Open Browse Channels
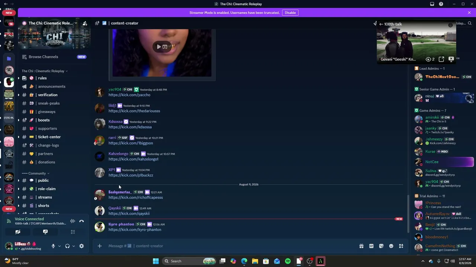The image size is (476, 267). (x=54, y=57)
